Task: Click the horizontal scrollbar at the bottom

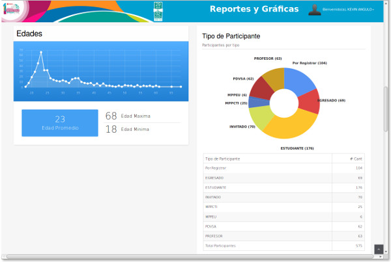Action: [190, 256]
